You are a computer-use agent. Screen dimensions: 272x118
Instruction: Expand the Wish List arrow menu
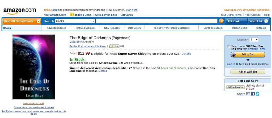click(266, 21)
